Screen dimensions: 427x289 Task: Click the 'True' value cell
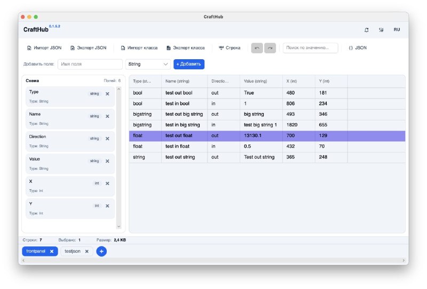(x=261, y=93)
